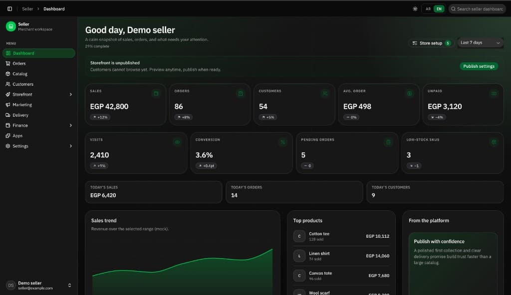The width and height of the screenshot is (511, 295).
Task: Click the Unpaid card icon
Action: click(494, 94)
